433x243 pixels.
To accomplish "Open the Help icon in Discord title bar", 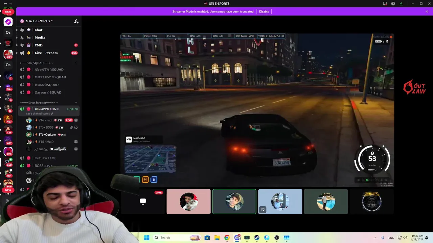I will 393,4.
